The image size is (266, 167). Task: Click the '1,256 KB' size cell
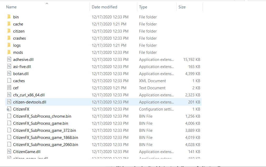(193, 116)
